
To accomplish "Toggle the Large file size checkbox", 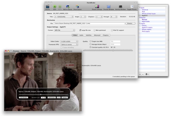I will pyautogui.click(x=80, y=30).
